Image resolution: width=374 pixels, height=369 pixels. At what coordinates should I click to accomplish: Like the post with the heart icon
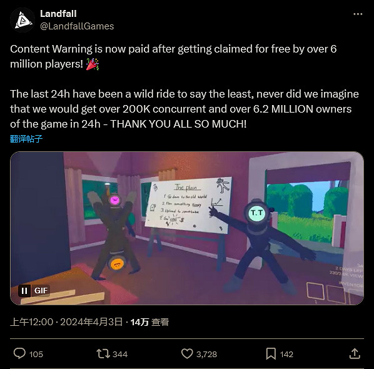187,353
